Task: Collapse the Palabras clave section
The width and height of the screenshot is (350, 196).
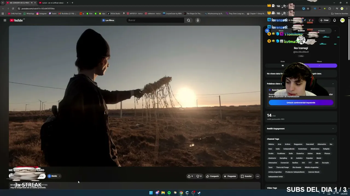Action: 333,84
